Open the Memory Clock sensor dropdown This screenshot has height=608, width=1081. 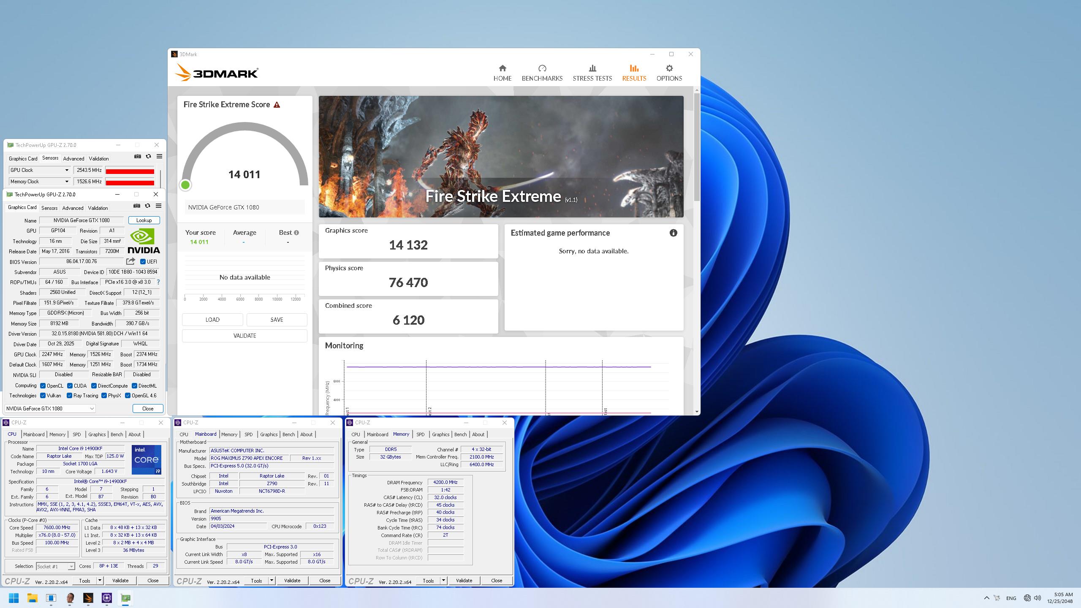click(67, 182)
